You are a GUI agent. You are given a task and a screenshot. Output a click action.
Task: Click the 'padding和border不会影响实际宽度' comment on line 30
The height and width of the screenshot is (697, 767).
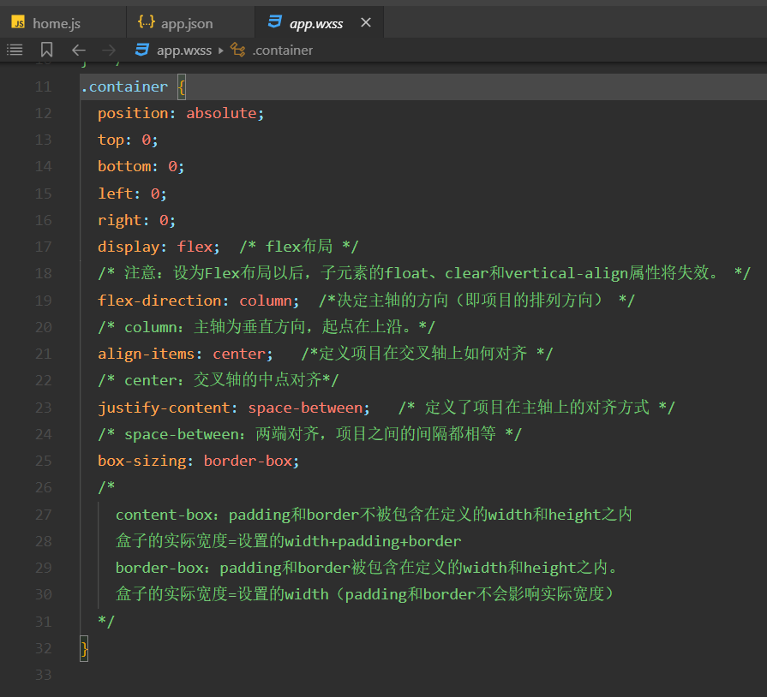pos(365,594)
